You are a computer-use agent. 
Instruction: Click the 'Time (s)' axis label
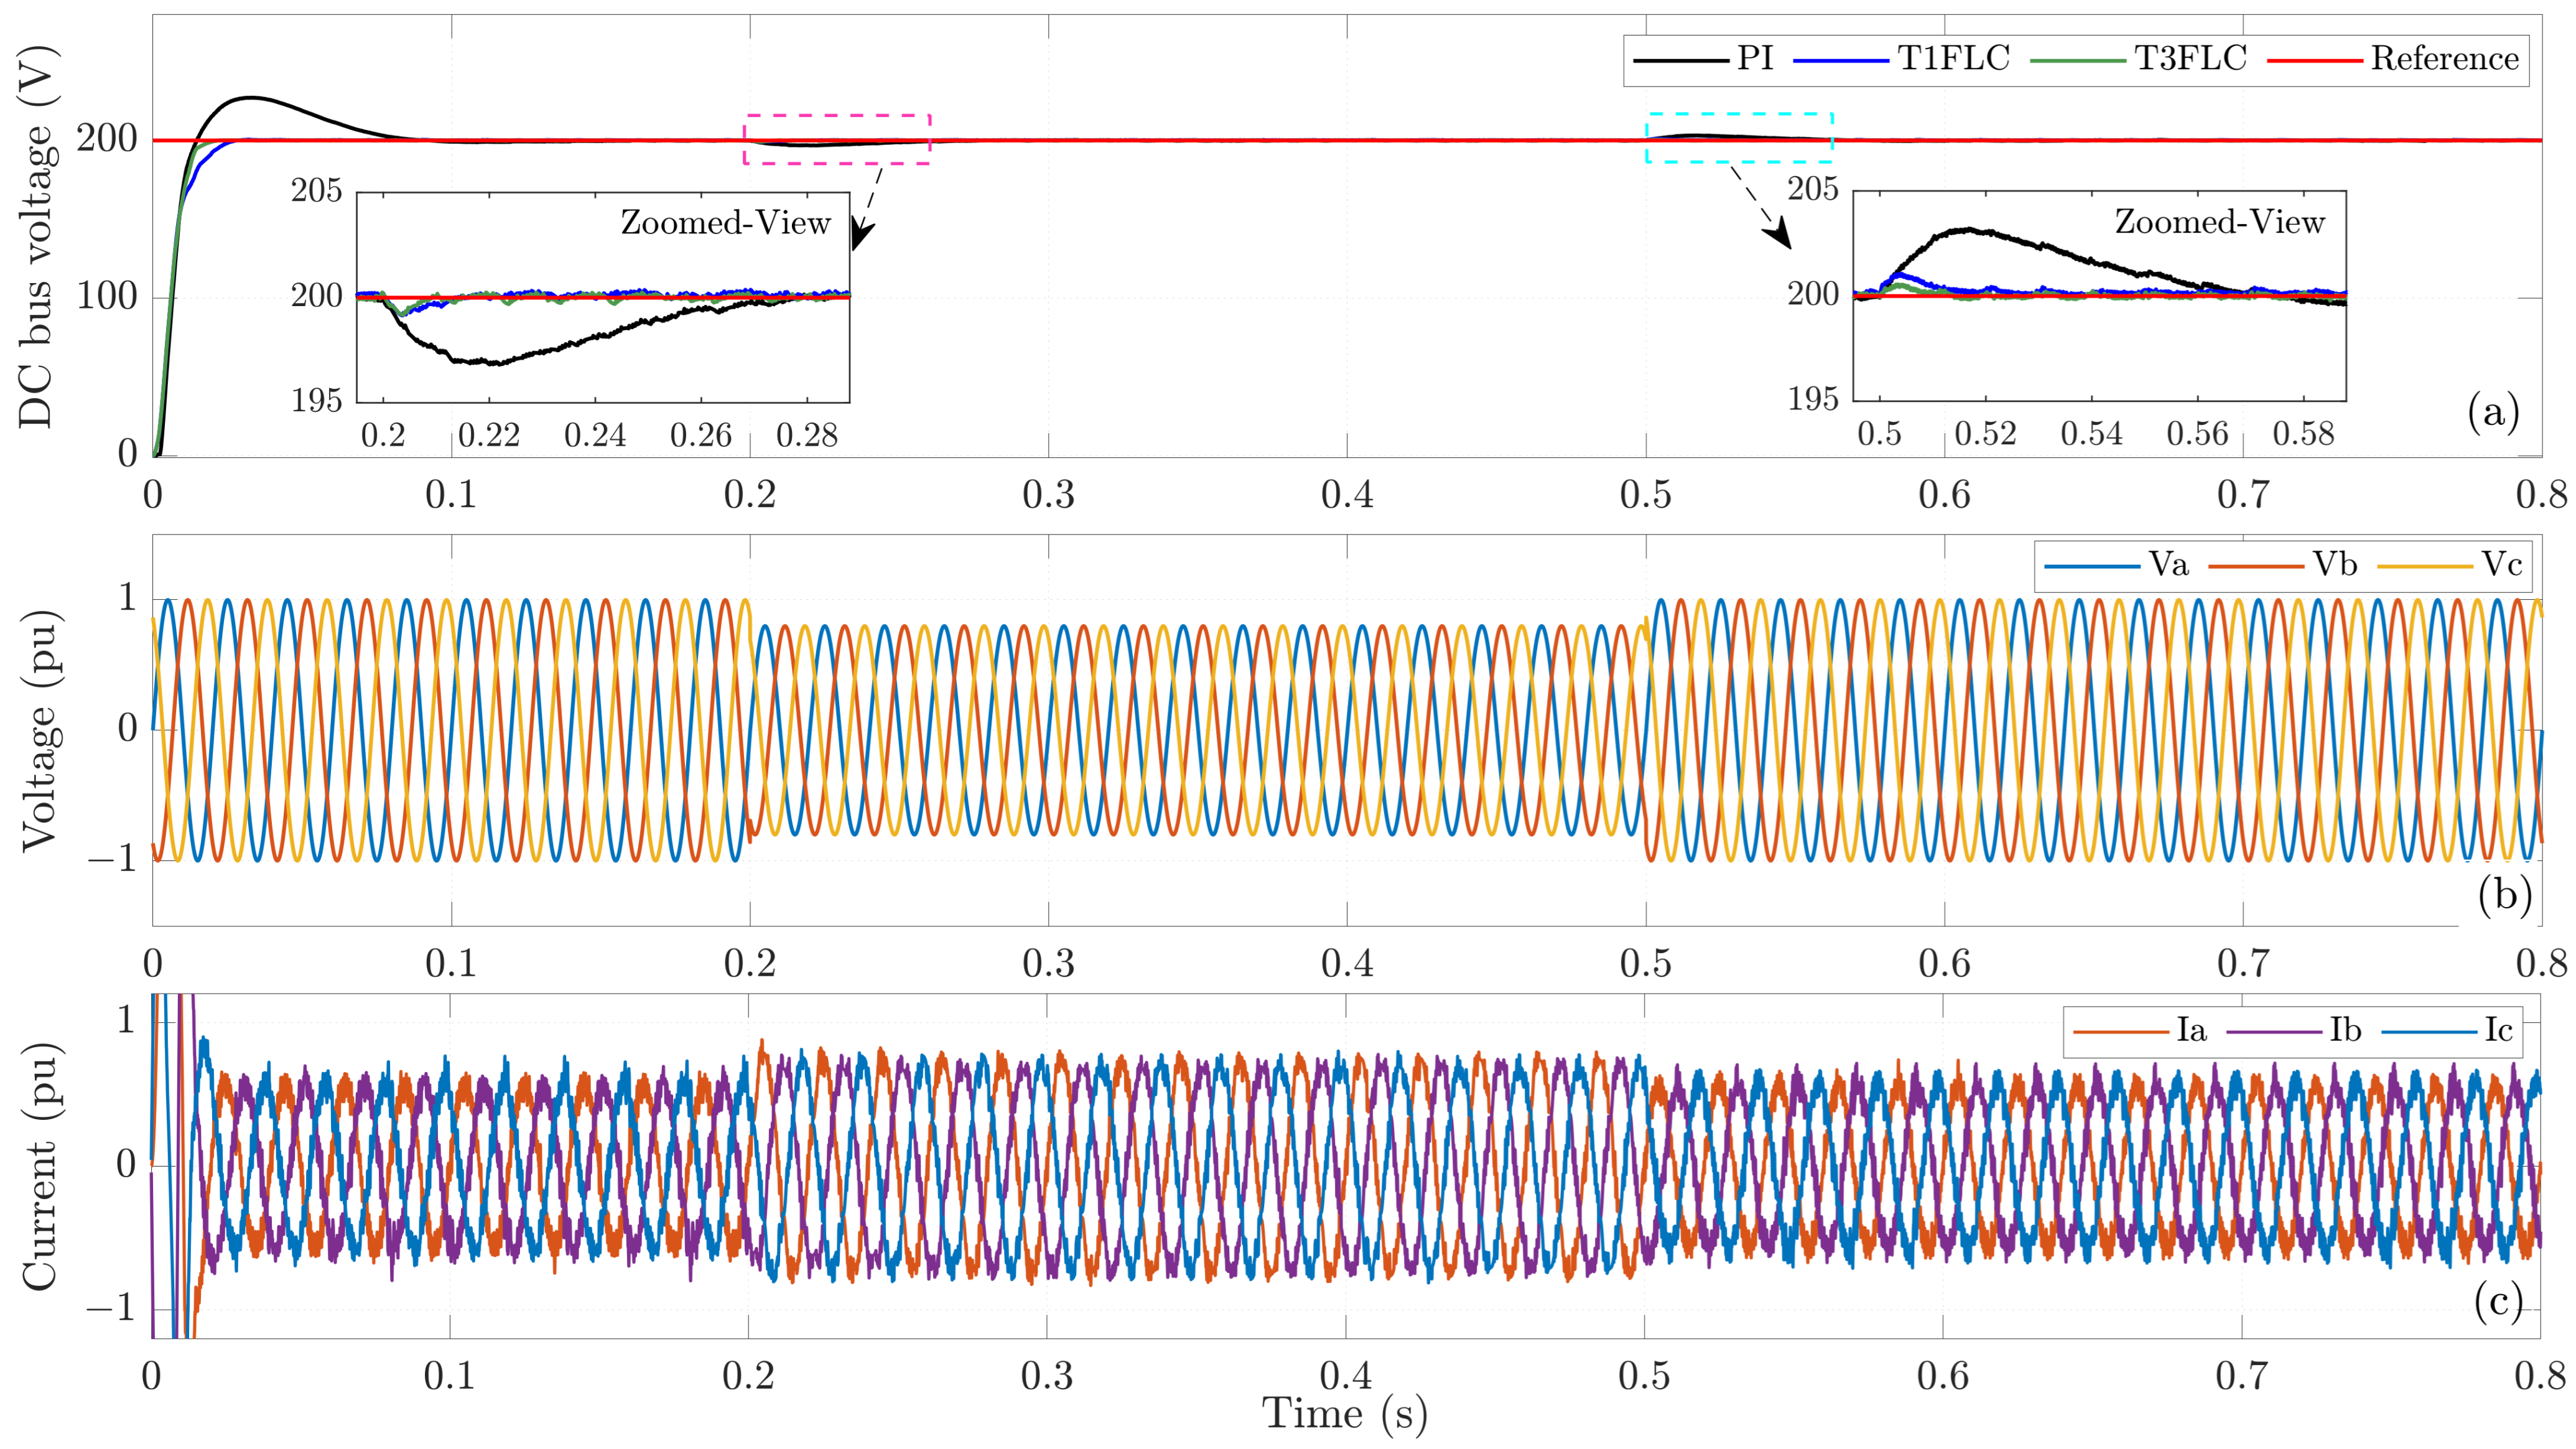tap(1346, 1415)
